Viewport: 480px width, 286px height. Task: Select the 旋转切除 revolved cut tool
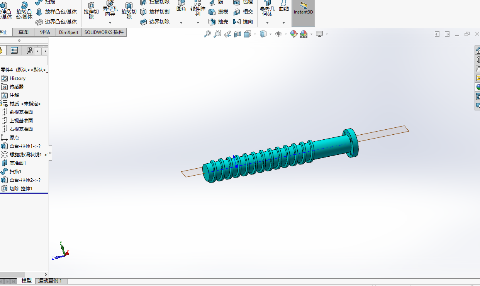click(129, 10)
